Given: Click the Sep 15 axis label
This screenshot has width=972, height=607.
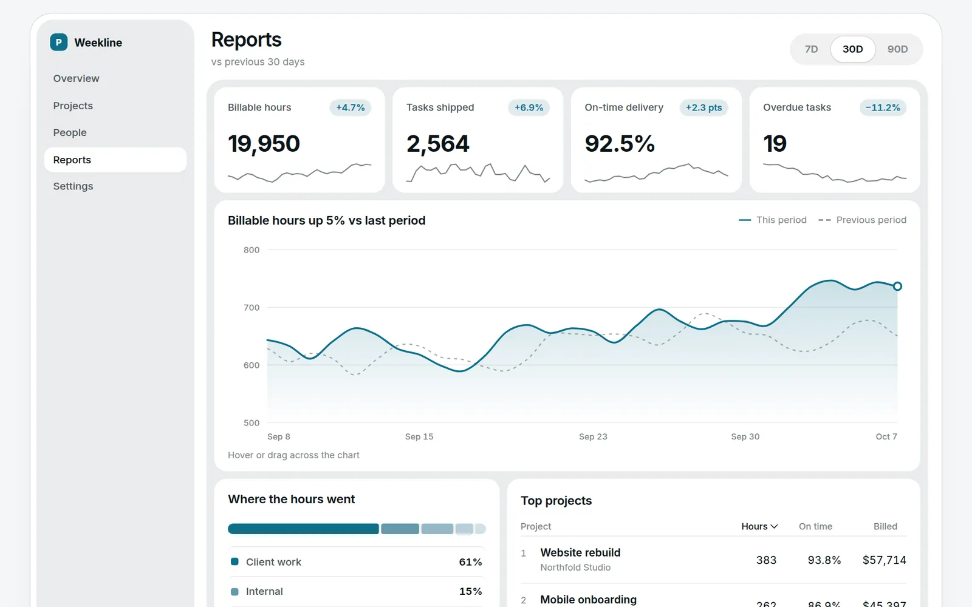Looking at the screenshot, I should click(419, 436).
